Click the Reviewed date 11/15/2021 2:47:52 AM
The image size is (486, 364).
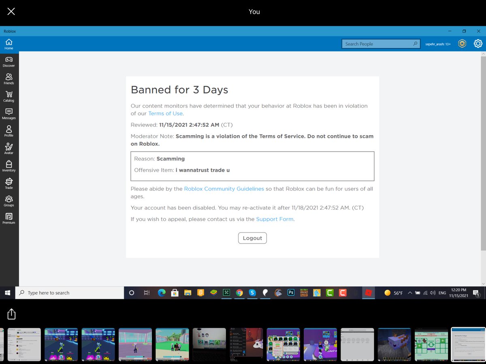(x=189, y=125)
